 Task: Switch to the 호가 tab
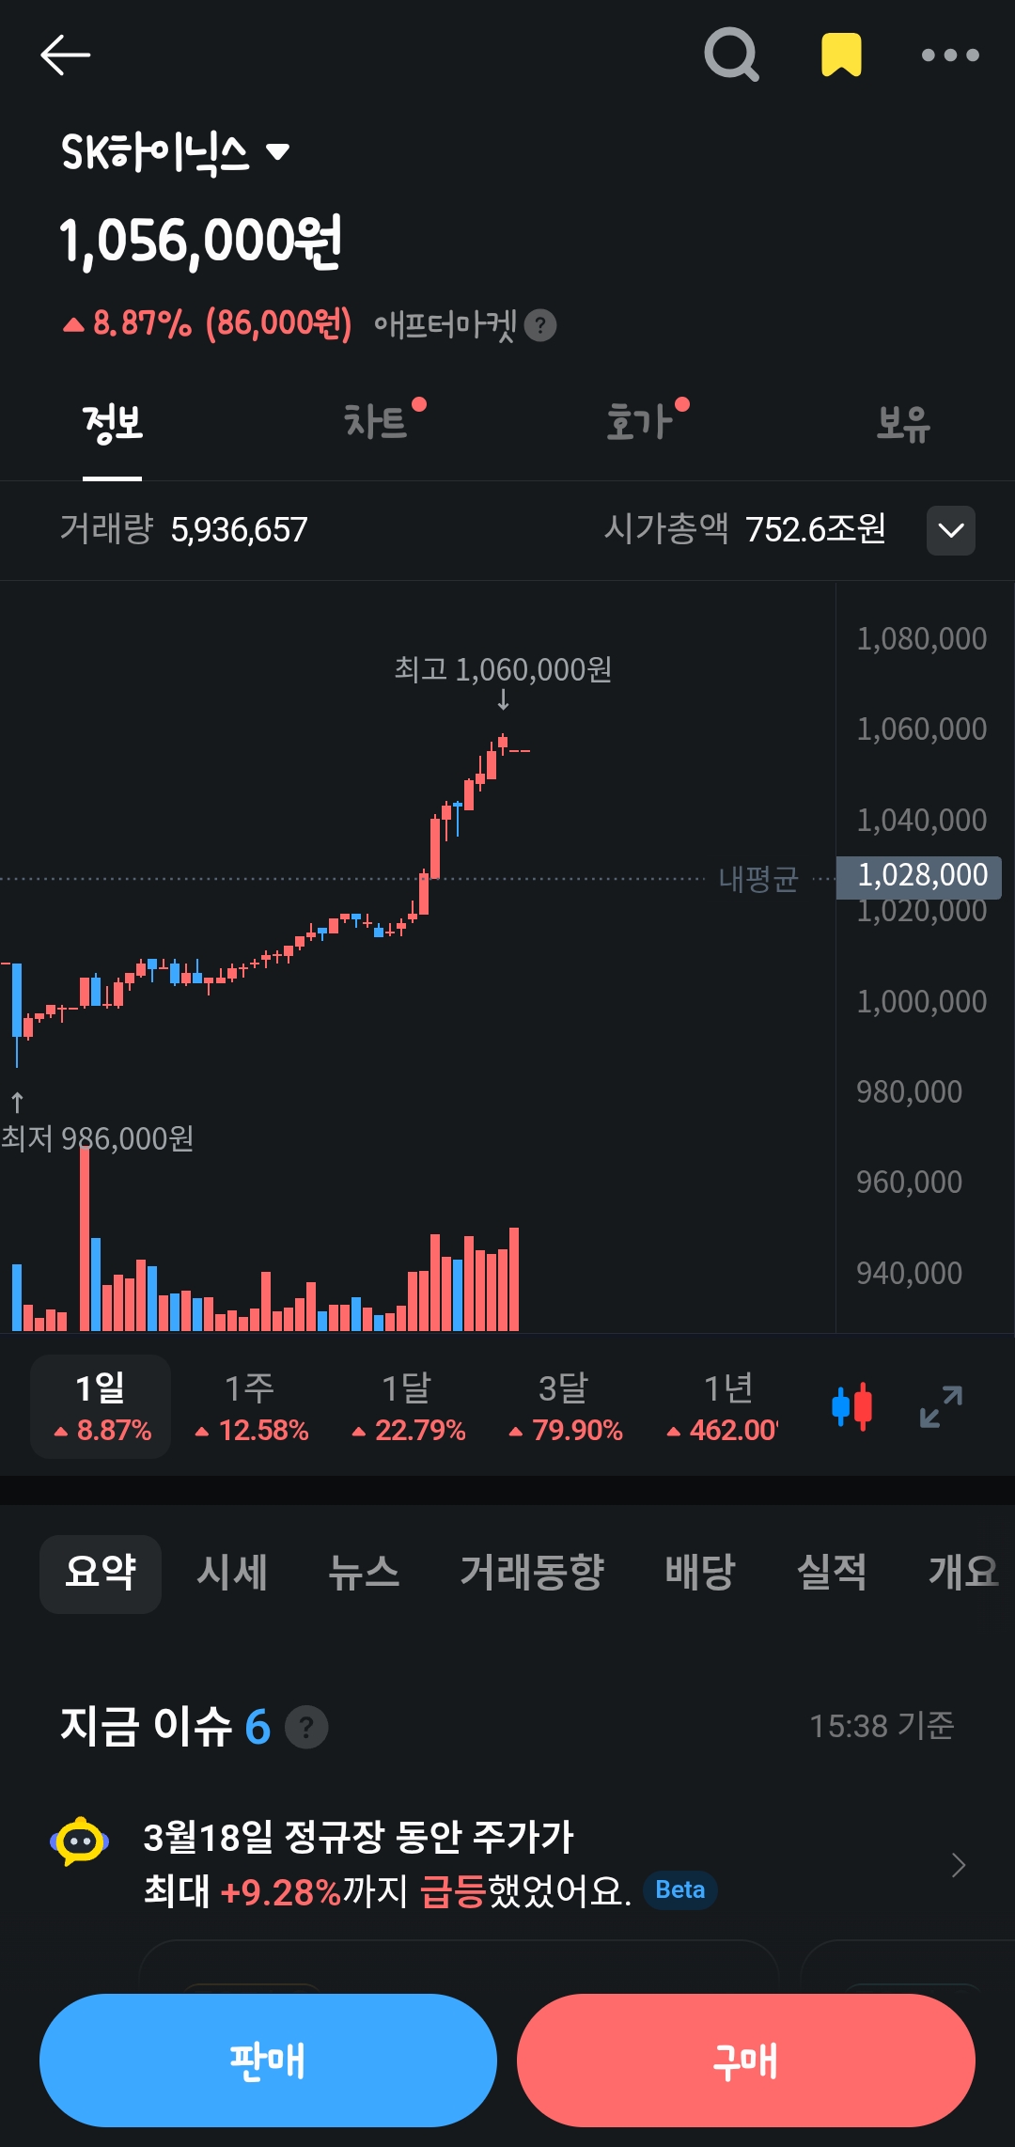[x=640, y=422]
